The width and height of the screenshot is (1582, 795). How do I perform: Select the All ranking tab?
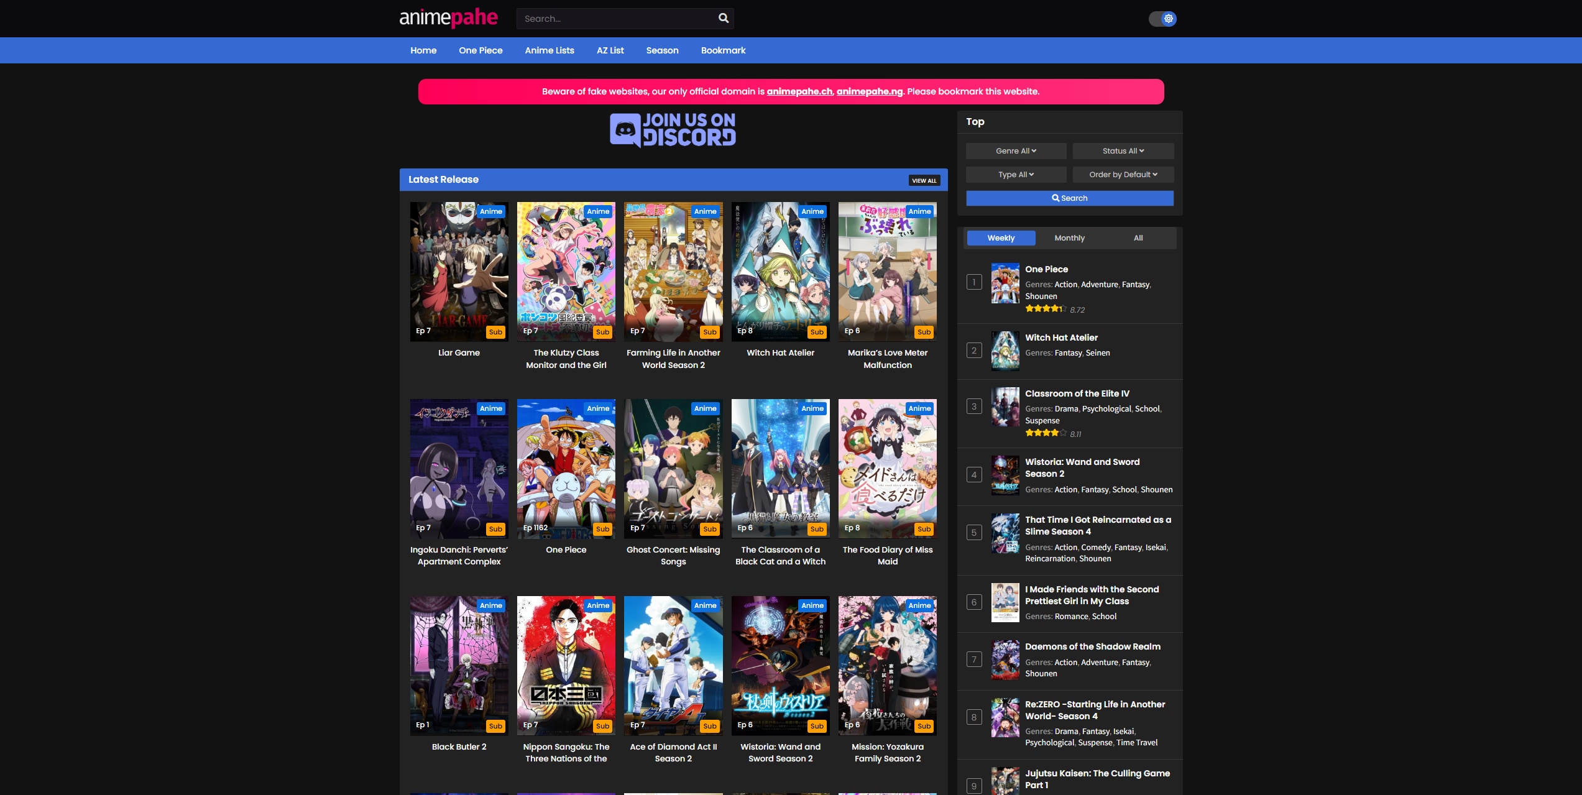(x=1138, y=238)
